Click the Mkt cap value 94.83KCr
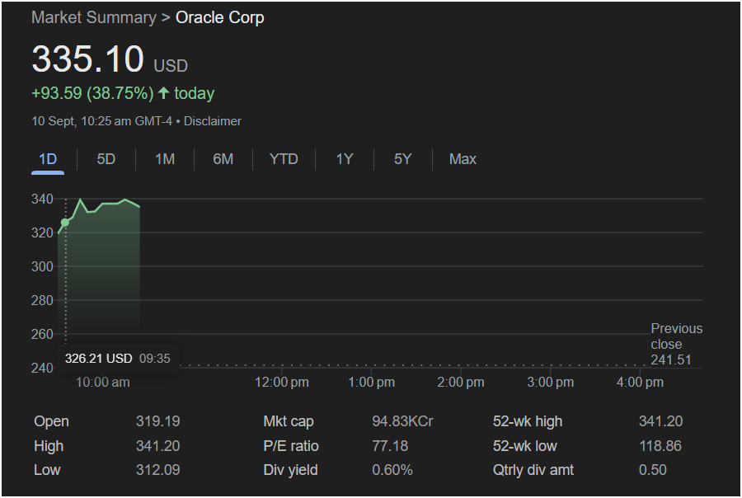The image size is (742, 498). click(402, 421)
